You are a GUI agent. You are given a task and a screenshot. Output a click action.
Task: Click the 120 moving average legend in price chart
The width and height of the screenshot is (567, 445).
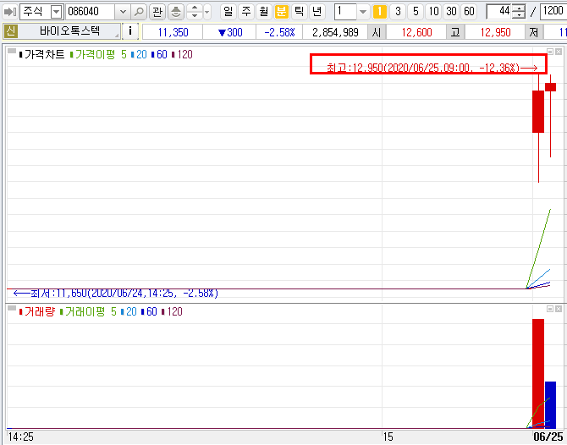pyautogui.click(x=182, y=55)
